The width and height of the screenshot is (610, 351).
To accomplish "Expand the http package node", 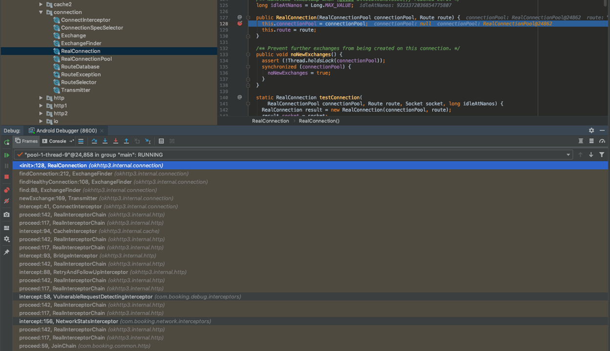I will click(x=41, y=98).
